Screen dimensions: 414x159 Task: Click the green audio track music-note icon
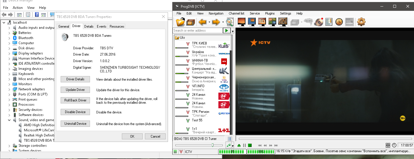click(x=228, y=145)
